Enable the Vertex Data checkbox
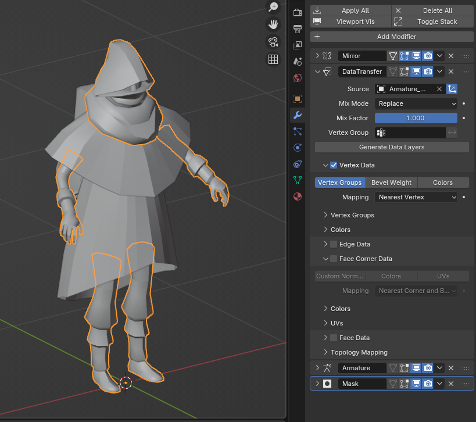 (334, 165)
